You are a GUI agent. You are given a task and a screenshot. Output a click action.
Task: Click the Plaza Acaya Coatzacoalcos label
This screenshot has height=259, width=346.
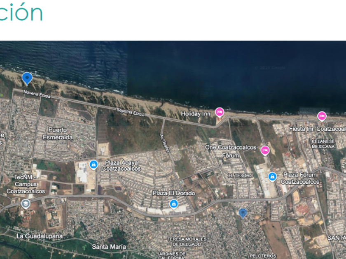tap(122, 166)
